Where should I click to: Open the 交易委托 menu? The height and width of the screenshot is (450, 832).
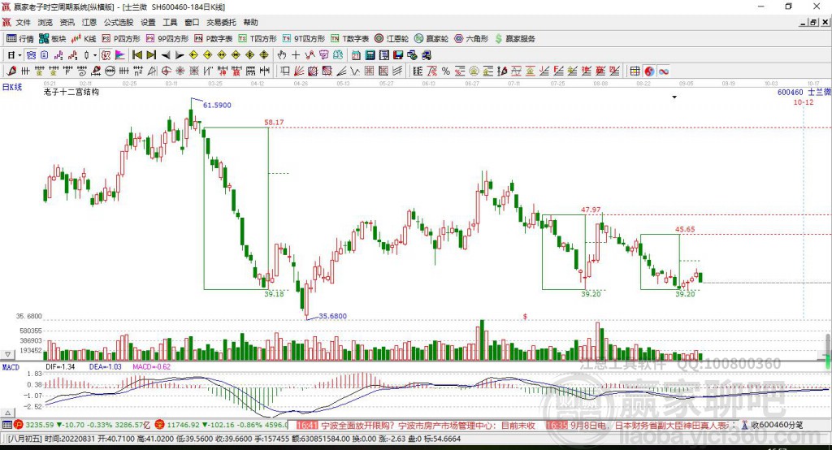click(221, 22)
